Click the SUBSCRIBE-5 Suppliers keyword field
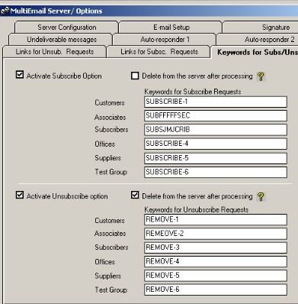 point(216,158)
